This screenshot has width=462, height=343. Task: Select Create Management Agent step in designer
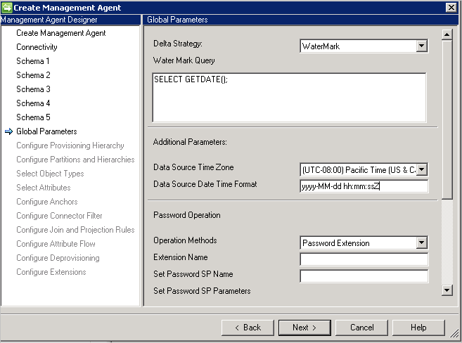click(61, 33)
